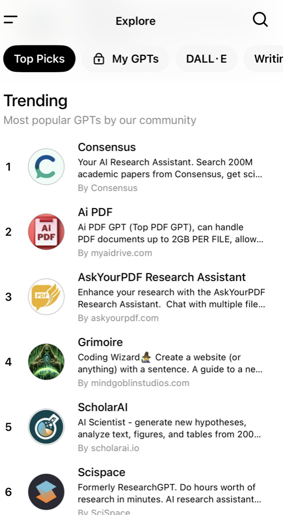287x515 pixels.
Task: Tap the red Ai PDF icon
Action: point(46,232)
